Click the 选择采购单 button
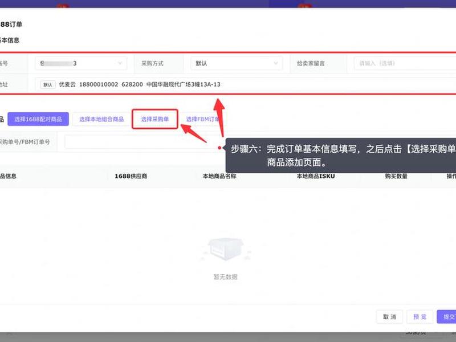Viewport: 456px width, 342px height. click(154, 119)
